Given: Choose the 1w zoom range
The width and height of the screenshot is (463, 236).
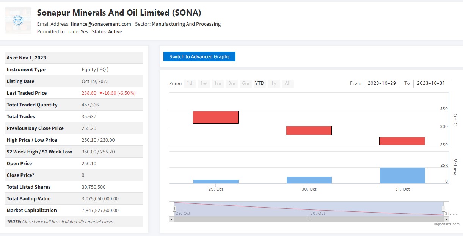Looking at the screenshot, I should (204, 83).
